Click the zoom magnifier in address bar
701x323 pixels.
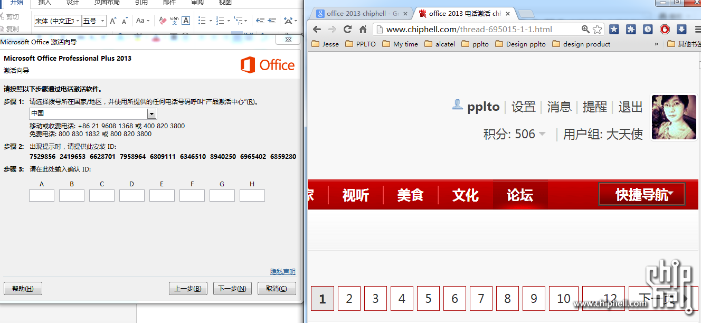pyautogui.click(x=585, y=30)
